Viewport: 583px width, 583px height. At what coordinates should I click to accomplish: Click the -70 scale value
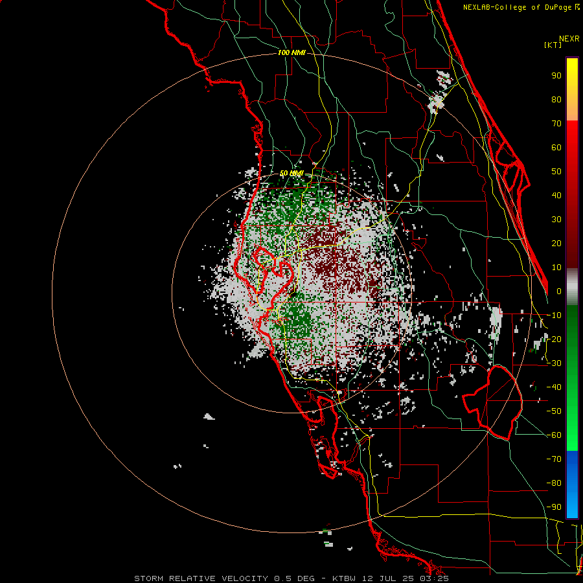point(554,459)
